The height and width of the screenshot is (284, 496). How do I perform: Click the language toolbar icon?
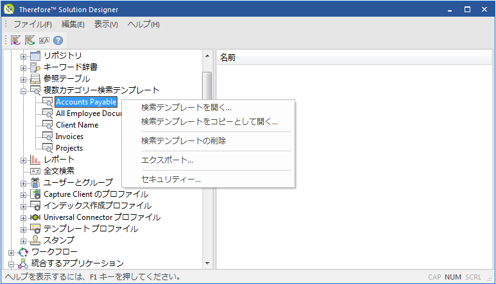pyautogui.click(x=44, y=40)
